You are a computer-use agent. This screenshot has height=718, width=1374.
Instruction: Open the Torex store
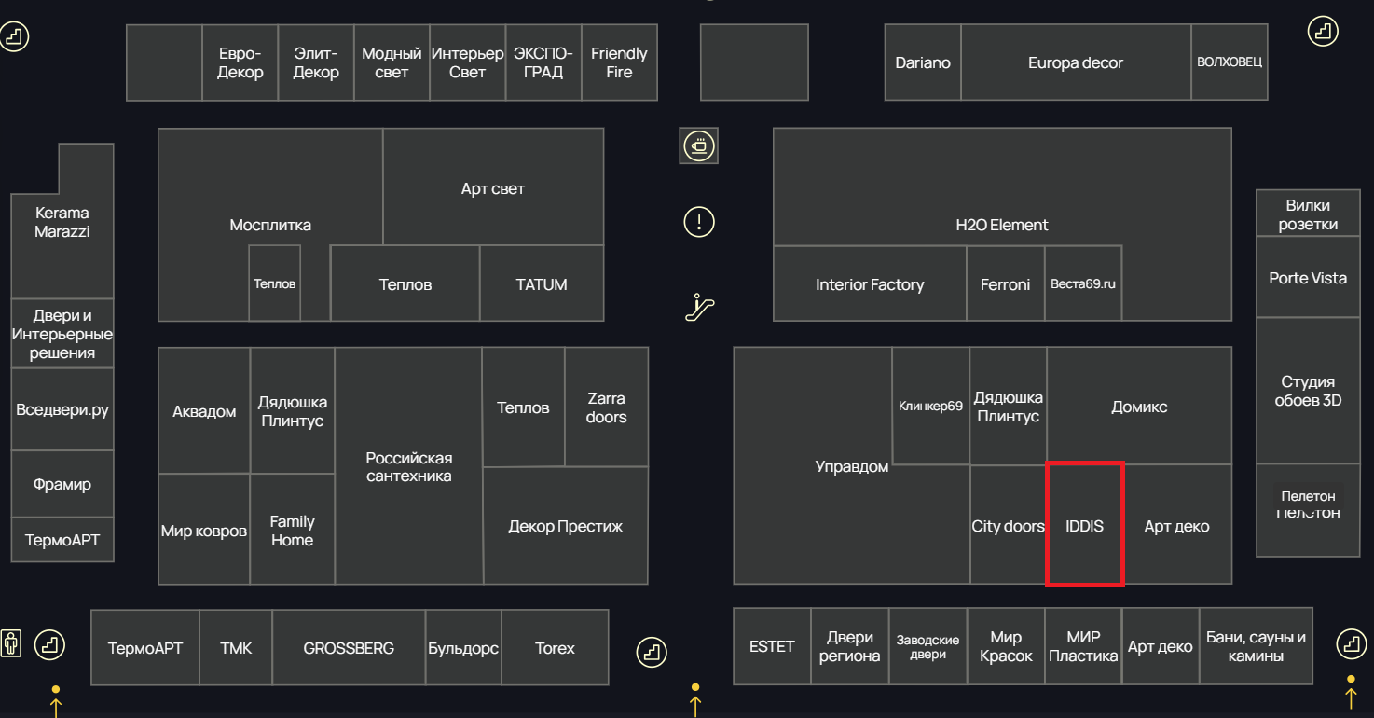(x=555, y=648)
